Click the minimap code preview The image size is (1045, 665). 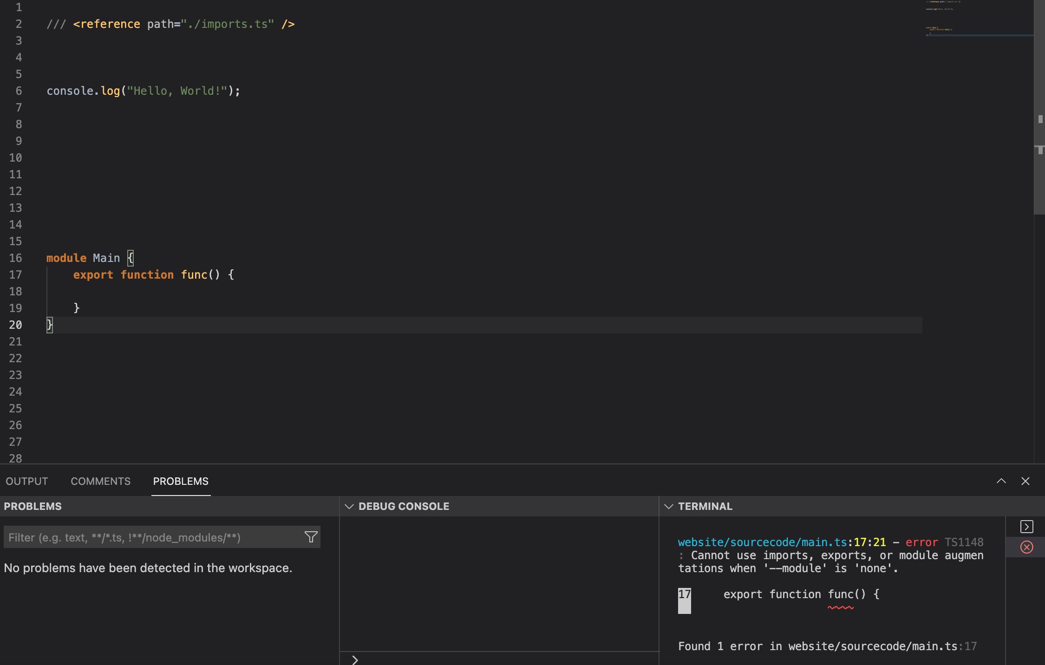pyautogui.click(x=979, y=19)
